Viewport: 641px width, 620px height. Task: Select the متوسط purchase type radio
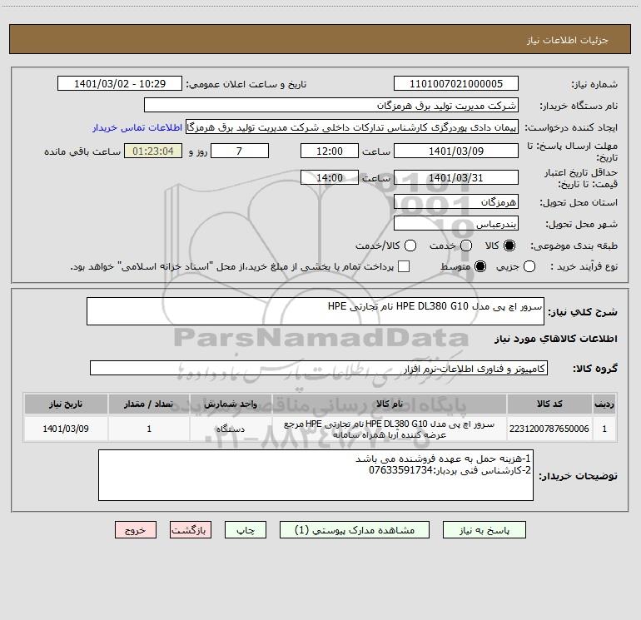coord(480,266)
